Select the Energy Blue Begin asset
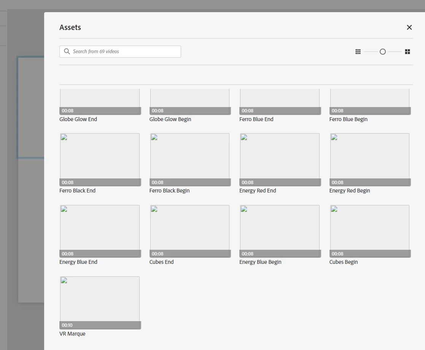This screenshot has width=425, height=350. coord(280,231)
